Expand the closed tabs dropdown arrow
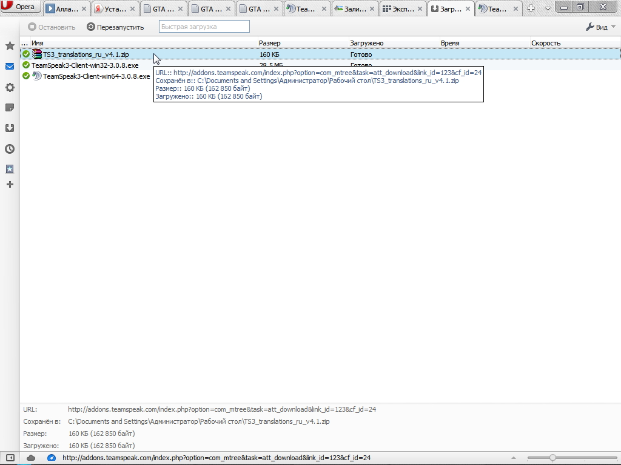The image size is (621, 465). pos(548,8)
